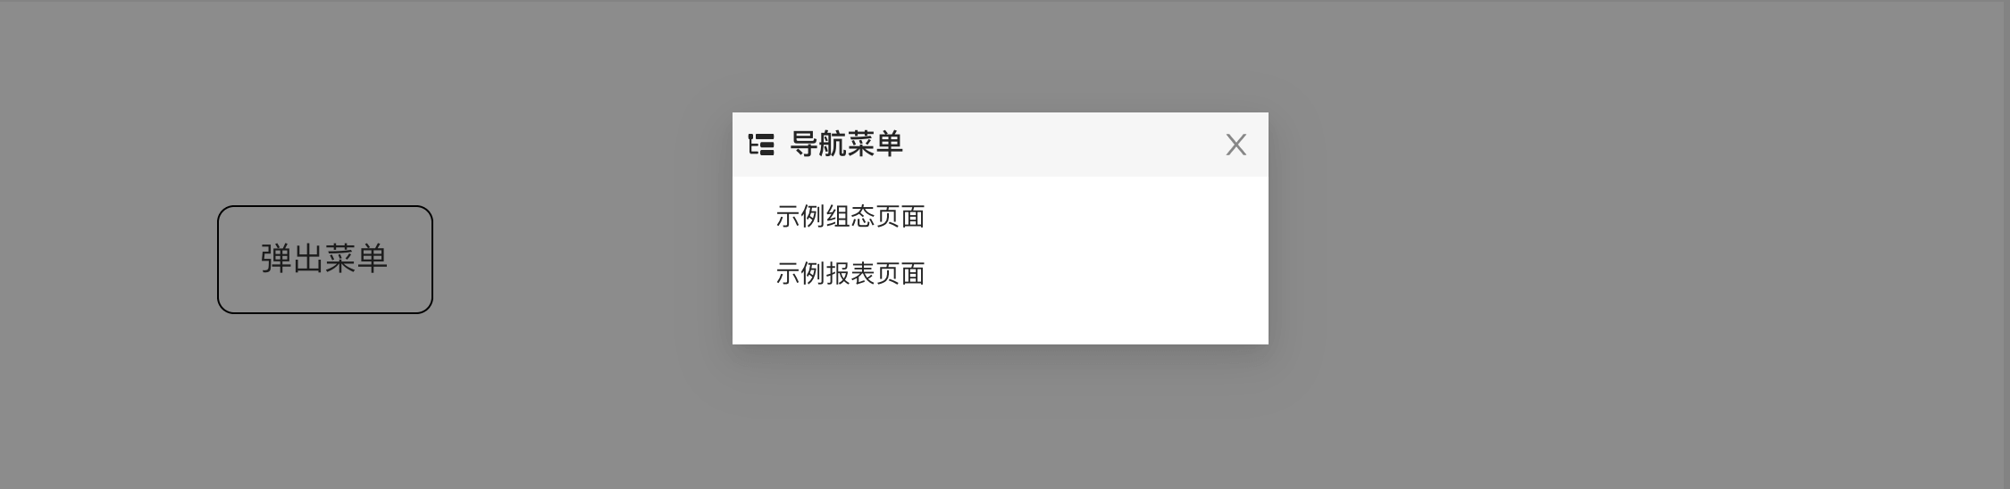The image size is (2010, 489).
Task: Close the 导航菜单 dialog with the X
Action: [1235, 145]
